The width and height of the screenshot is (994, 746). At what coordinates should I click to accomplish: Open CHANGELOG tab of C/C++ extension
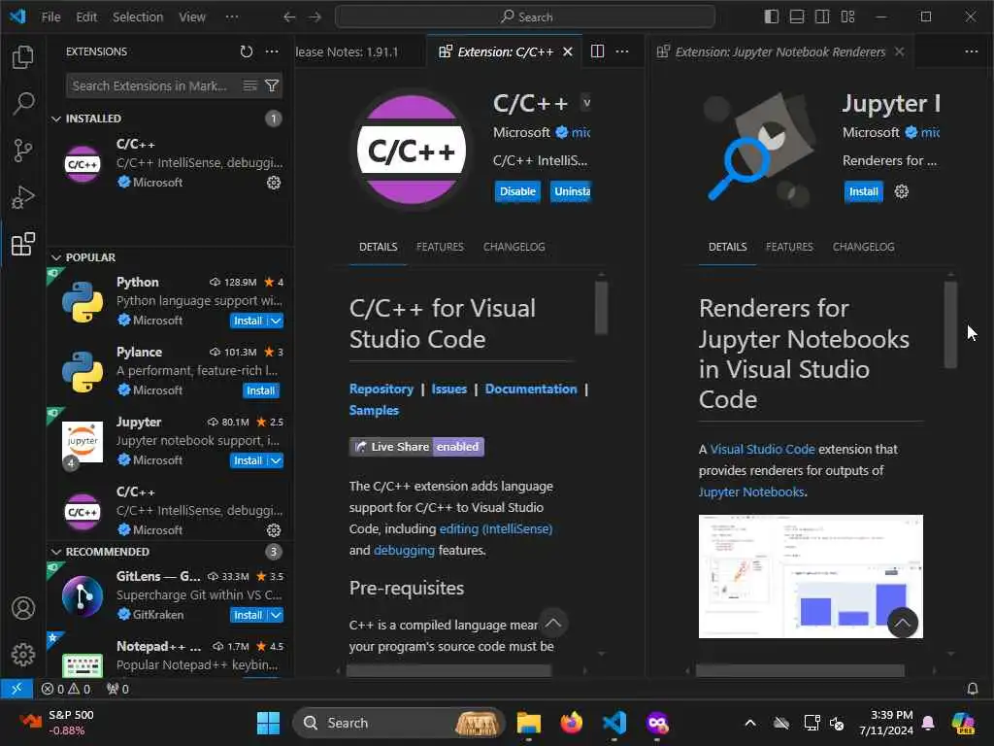click(x=514, y=247)
